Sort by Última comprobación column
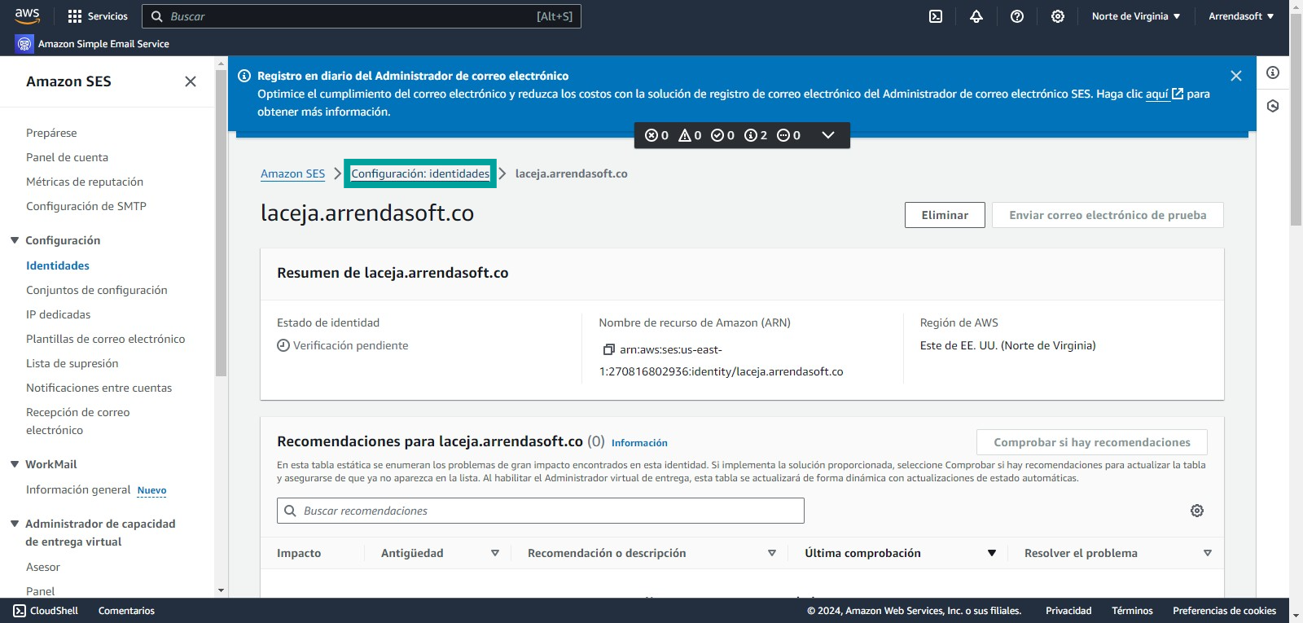 pyautogui.click(x=992, y=553)
